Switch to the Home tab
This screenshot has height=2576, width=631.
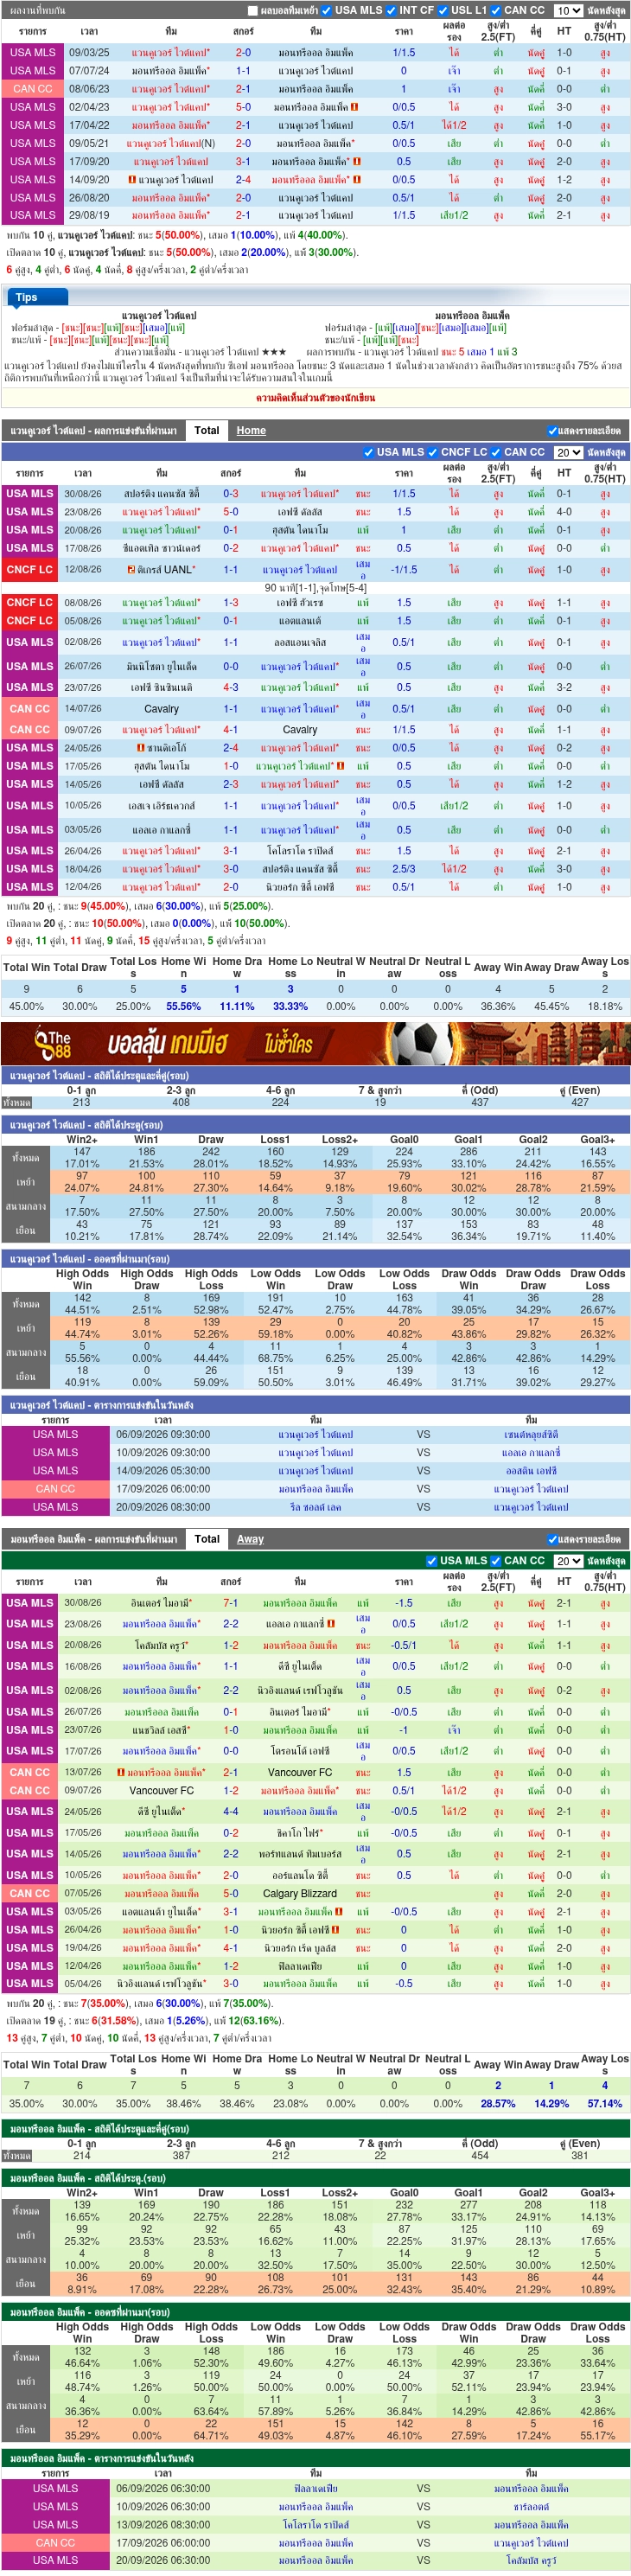click(x=251, y=430)
